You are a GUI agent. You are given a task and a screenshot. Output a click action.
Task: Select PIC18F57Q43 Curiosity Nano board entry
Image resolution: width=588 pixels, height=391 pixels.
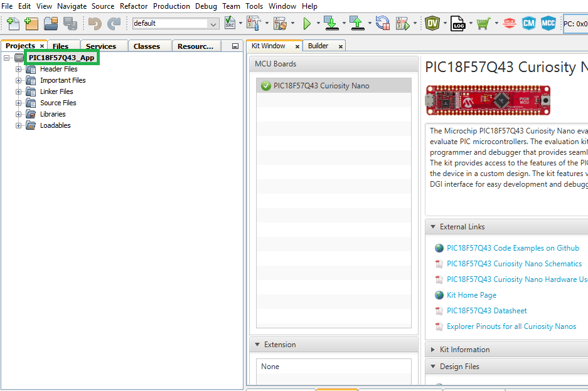coord(321,86)
